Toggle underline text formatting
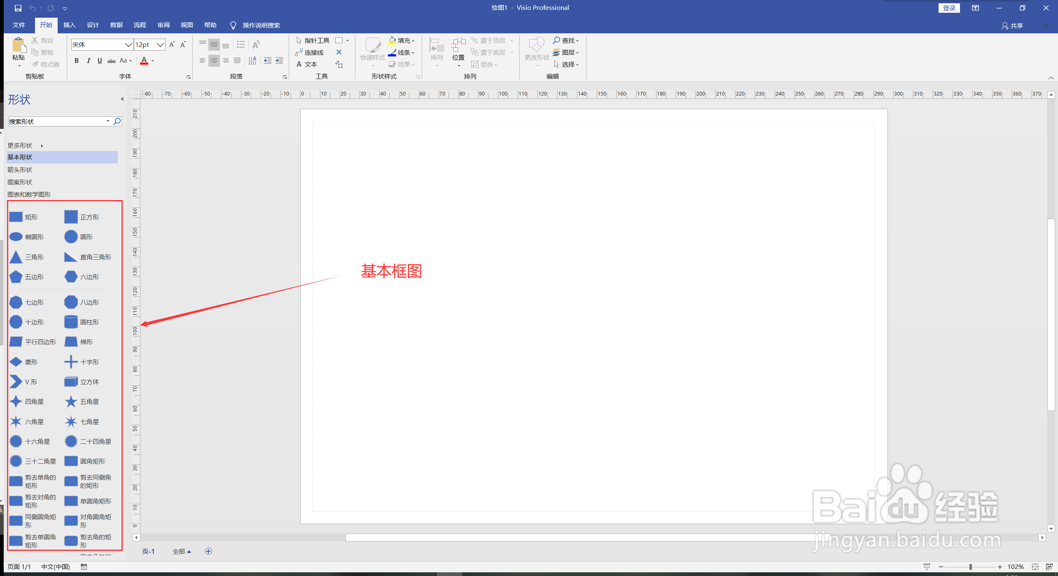Screen dimensions: 1058x576 (100, 61)
